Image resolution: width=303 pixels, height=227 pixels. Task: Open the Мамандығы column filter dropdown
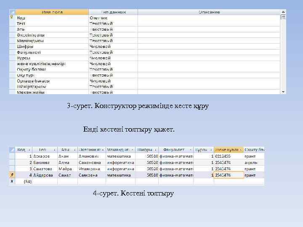click(133, 150)
